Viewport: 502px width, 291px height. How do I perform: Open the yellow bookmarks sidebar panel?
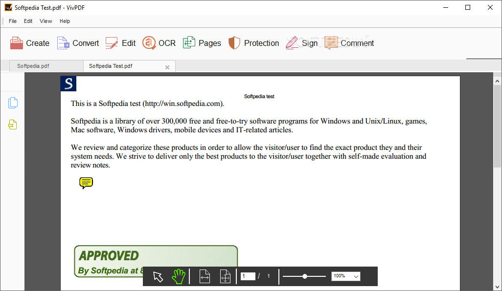(x=13, y=125)
